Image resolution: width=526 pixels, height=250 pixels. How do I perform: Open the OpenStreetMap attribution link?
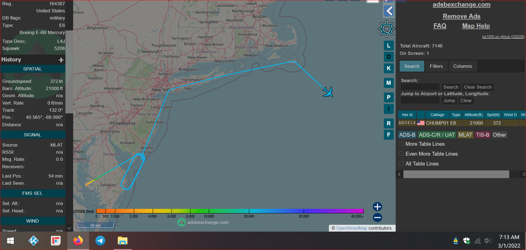click(352, 228)
